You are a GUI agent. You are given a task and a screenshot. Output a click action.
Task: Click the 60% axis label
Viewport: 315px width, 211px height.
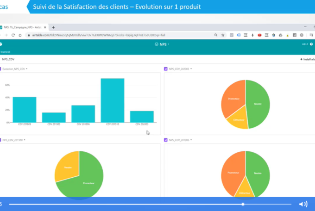[7, 85]
